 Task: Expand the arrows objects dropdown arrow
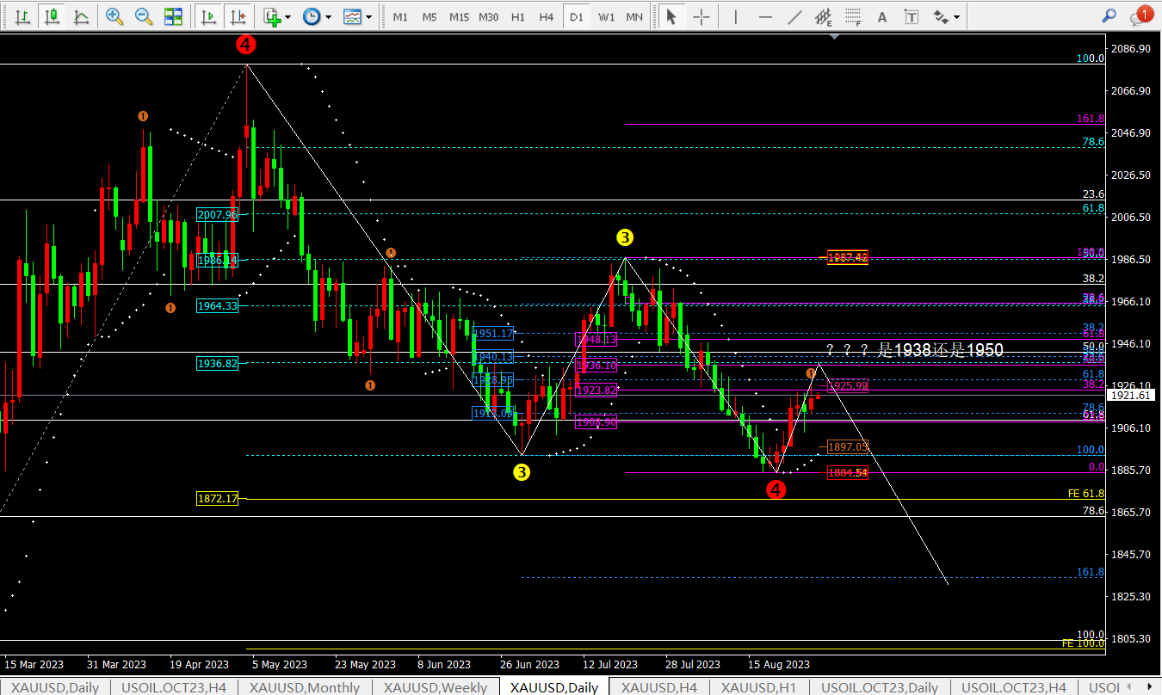click(x=956, y=16)
